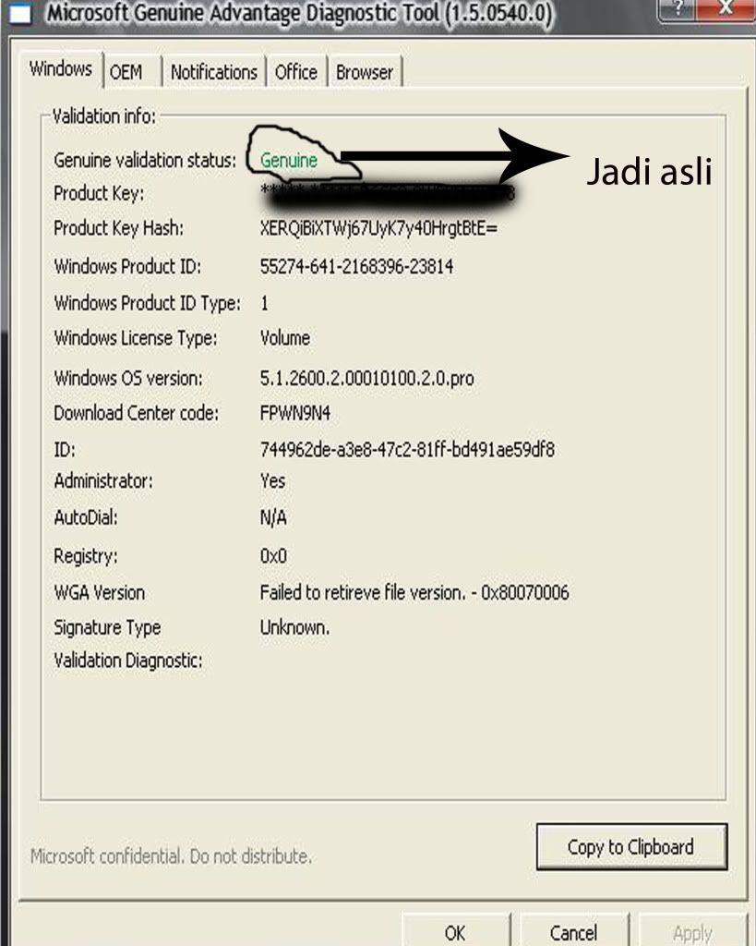The width and height of the screenshot is (756, 946).
Task: Select Windows Product ID 55274-641-2168396-23814
Action: 357,266
